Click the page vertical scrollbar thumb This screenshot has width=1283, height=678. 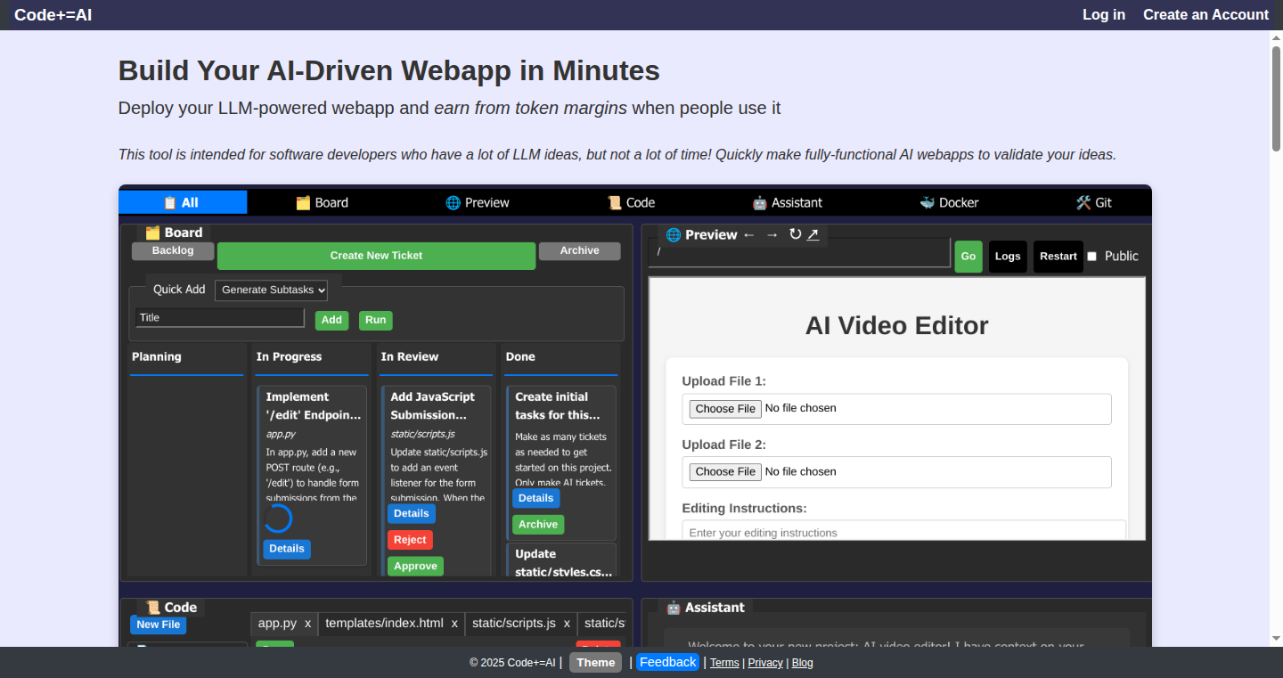pos(1276,98)
